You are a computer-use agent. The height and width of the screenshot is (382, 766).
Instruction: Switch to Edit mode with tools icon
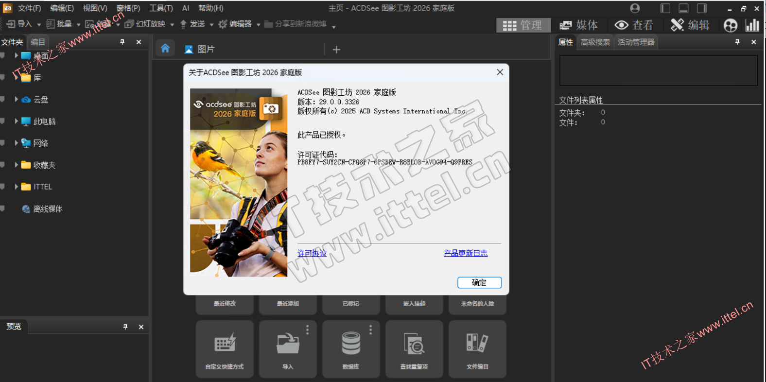pyautogui.click(x=690, y=25)
